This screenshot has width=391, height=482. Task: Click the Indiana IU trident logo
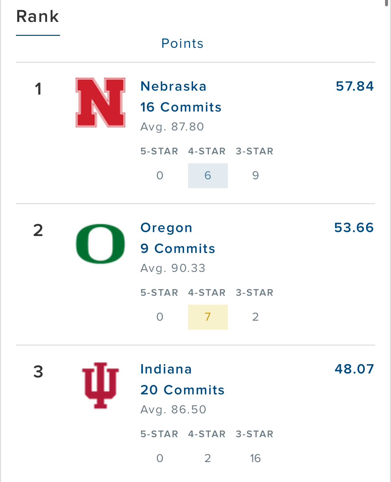pos(100,385)
